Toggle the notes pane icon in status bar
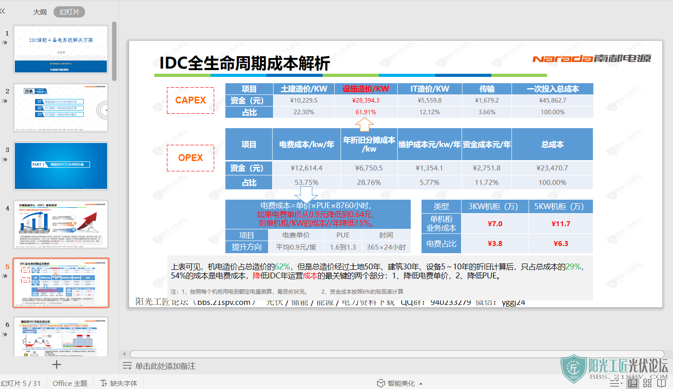 [x=614, y=384]
